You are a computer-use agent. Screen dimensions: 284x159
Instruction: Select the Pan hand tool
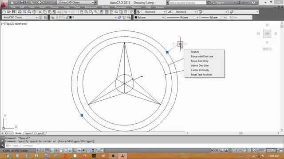coord(81,12)
